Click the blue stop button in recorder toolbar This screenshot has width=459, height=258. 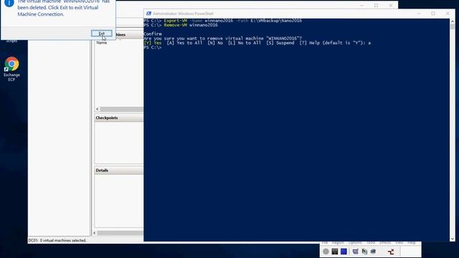344,252
